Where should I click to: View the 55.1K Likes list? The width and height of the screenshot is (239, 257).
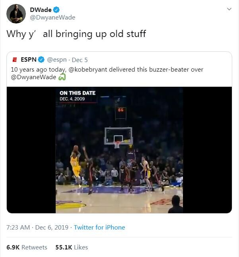tap(72, 247)
